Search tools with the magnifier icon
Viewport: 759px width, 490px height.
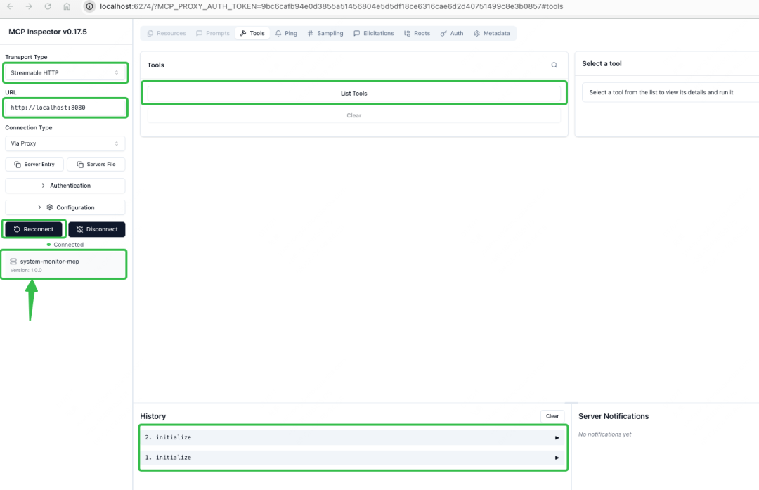[x=554, y=65]
